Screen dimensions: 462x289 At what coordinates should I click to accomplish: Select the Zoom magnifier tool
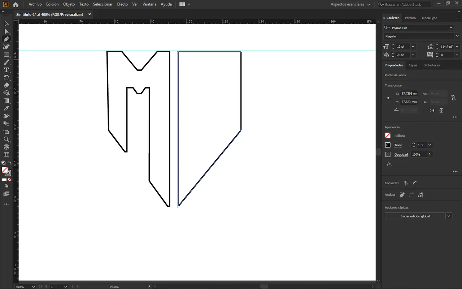click(x=6, y=139)
